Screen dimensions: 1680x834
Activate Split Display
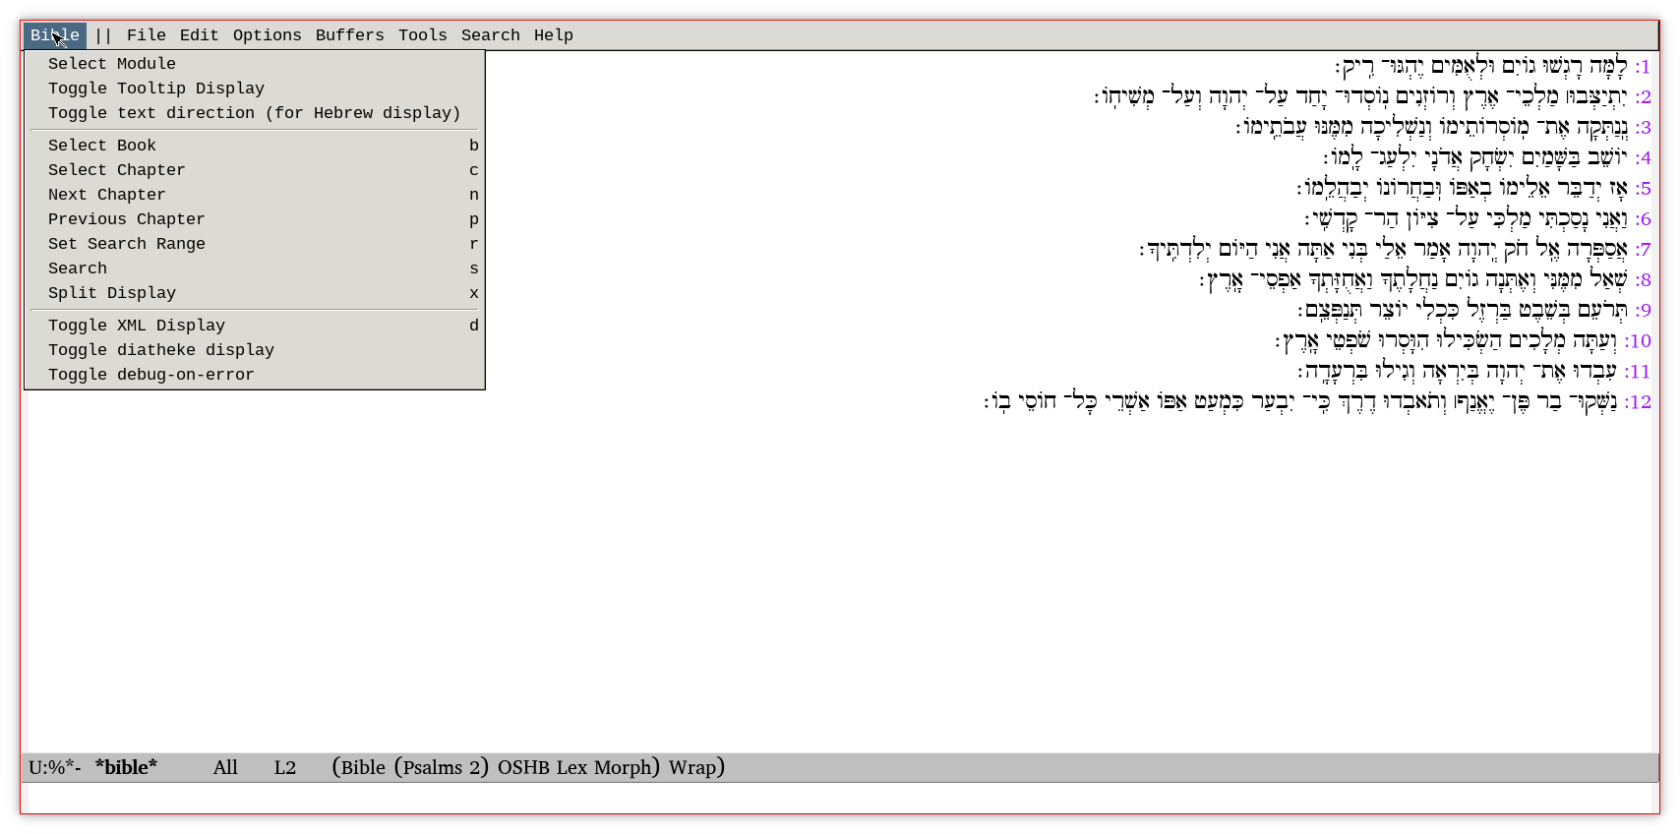tap(112, 293)
